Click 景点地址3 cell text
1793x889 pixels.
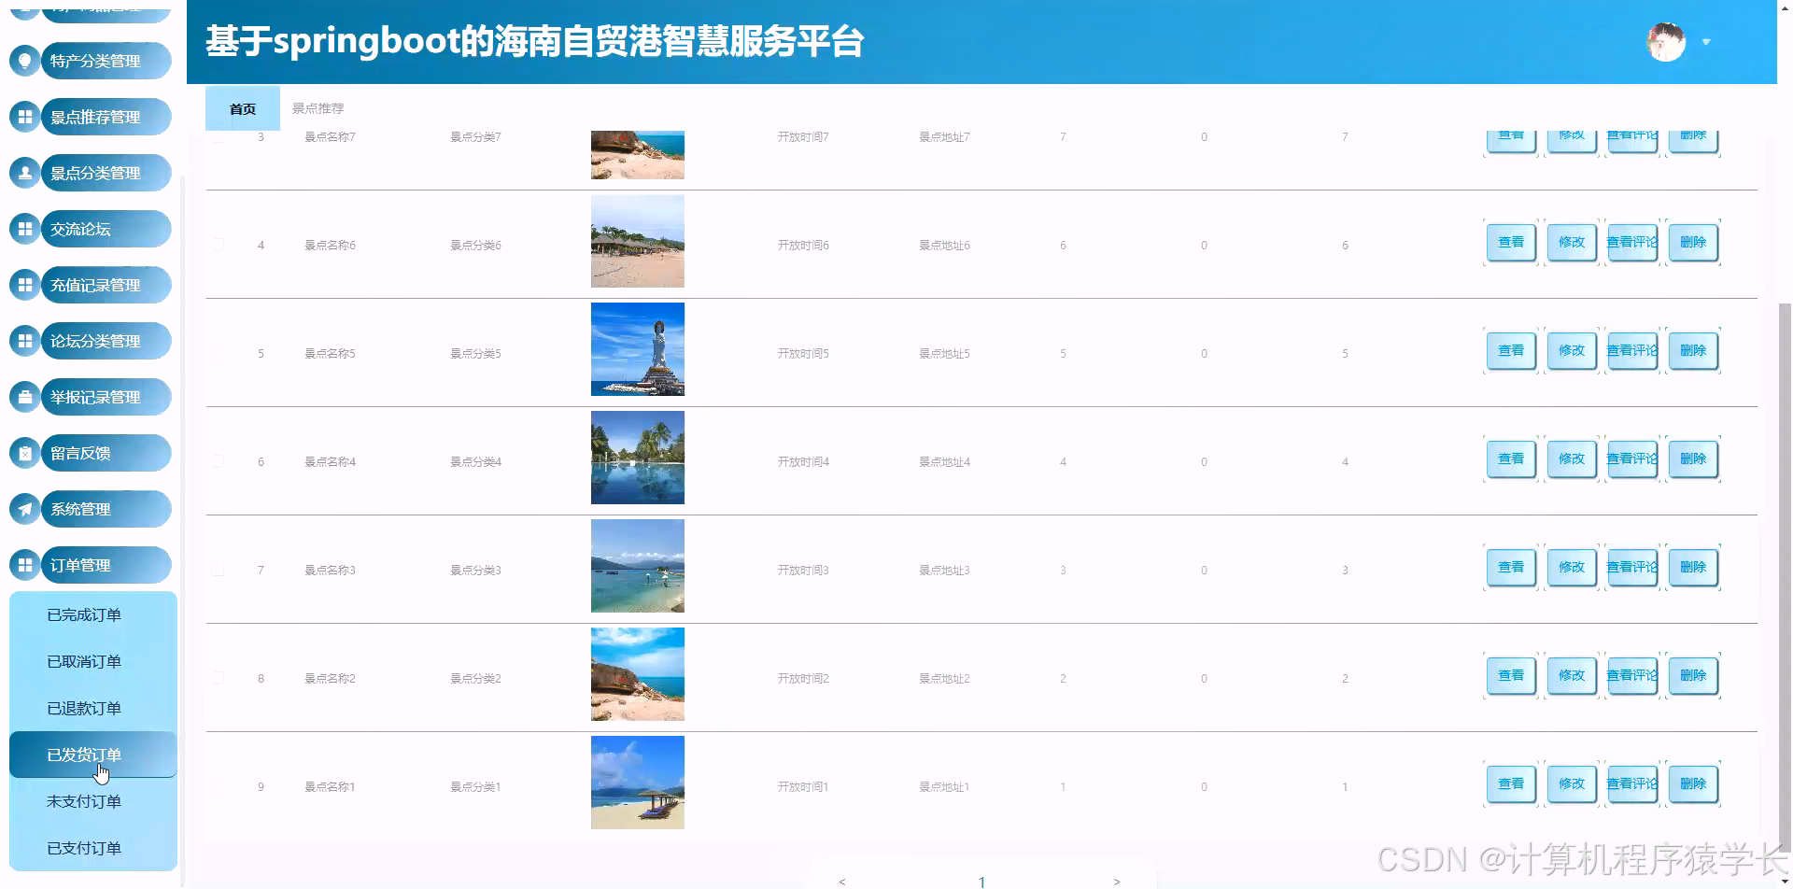tap(944, 570)
